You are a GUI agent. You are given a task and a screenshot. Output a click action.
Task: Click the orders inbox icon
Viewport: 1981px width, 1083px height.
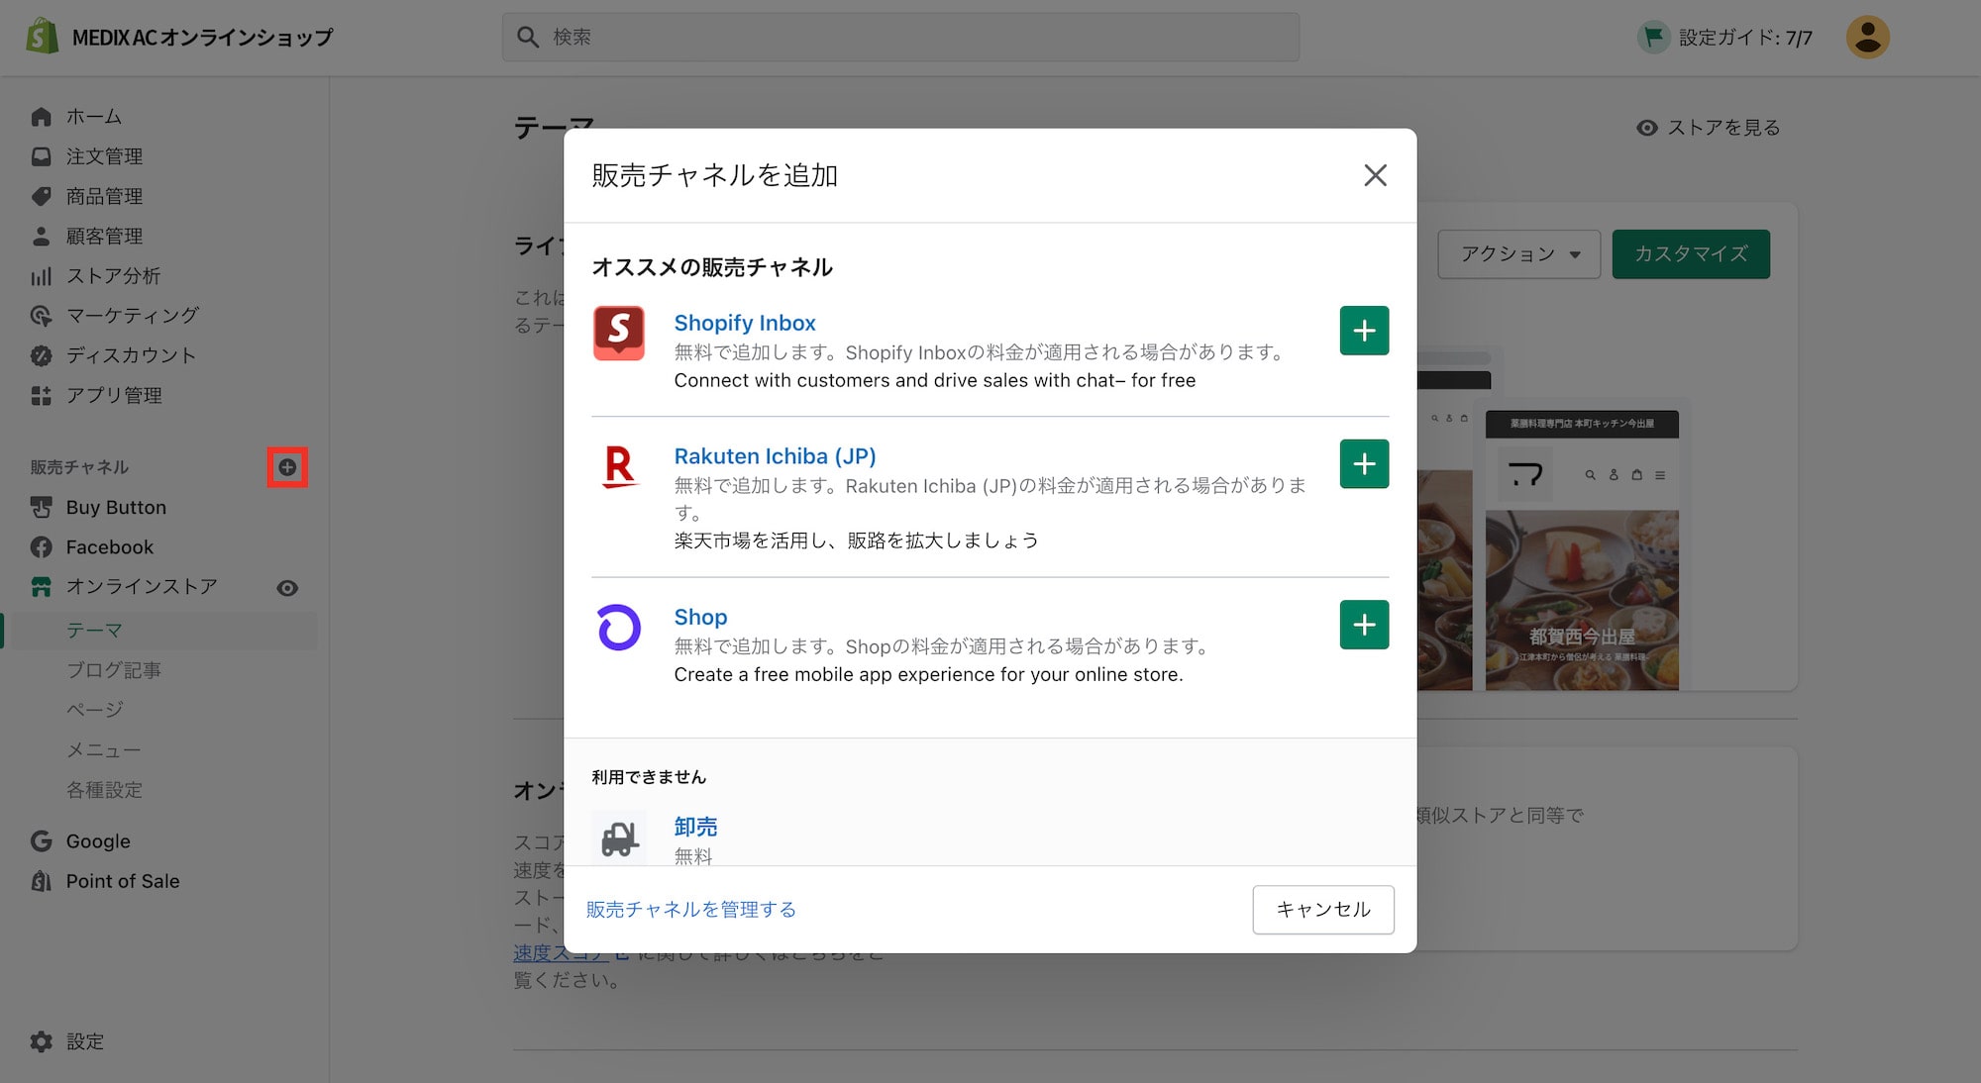click(41, 156)
